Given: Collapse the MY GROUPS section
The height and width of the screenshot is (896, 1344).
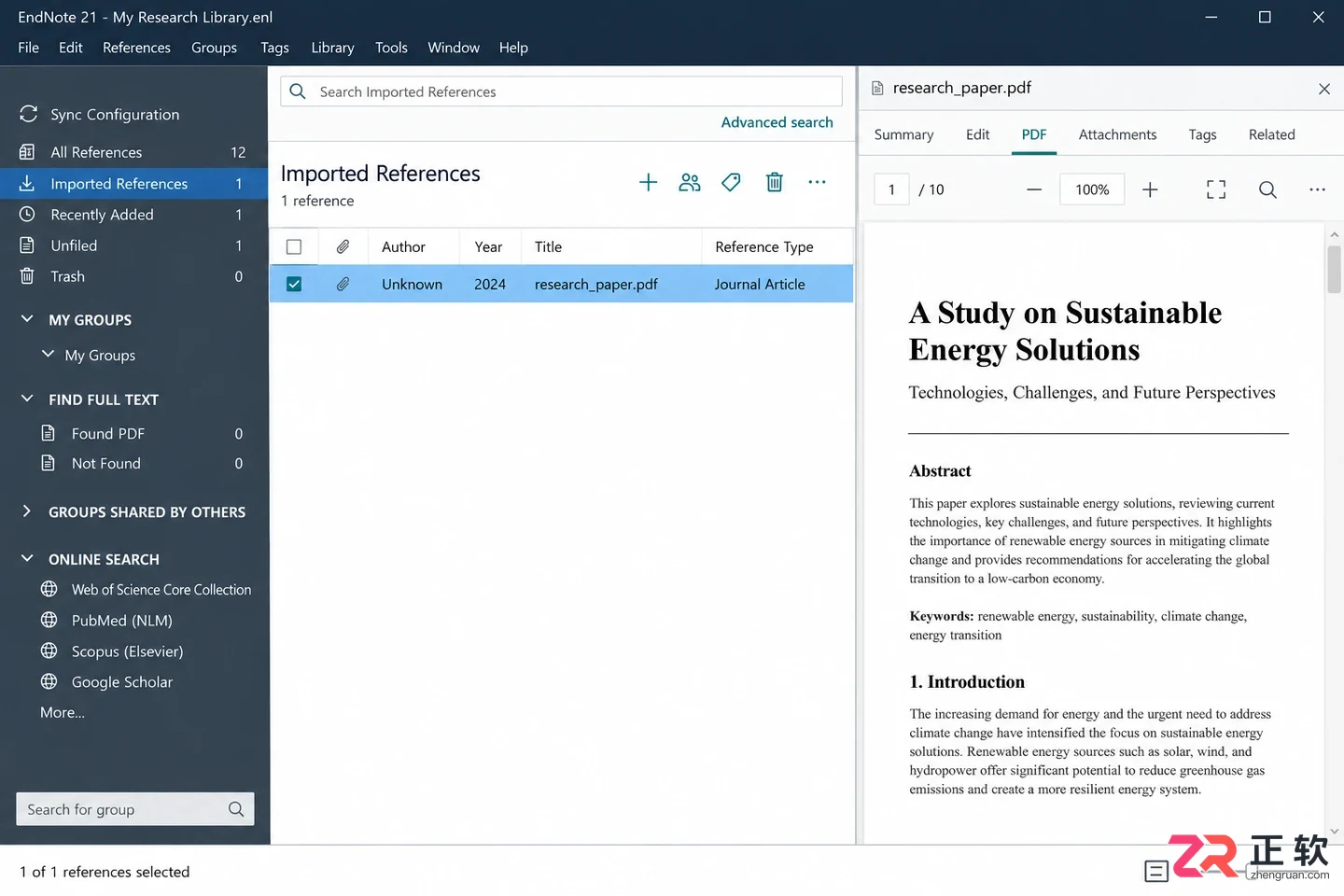Looking at the screenshot, I should click(27, 319).
